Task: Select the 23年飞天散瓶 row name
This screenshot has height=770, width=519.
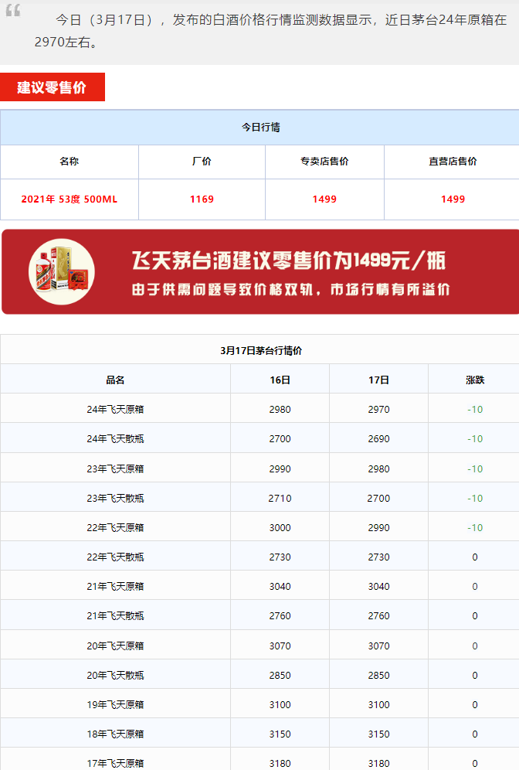Action: tap(115, 499)
